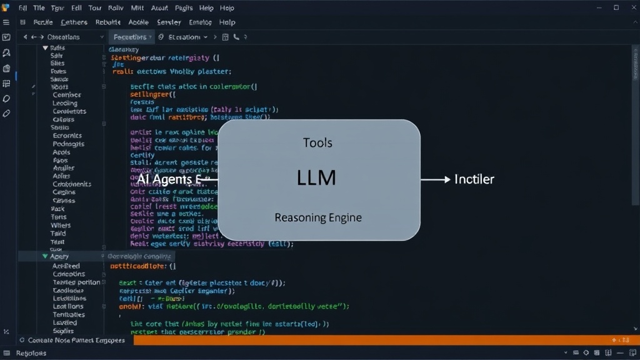
Task: Collapse the Ralls tree node
Action: pos(45,47)
